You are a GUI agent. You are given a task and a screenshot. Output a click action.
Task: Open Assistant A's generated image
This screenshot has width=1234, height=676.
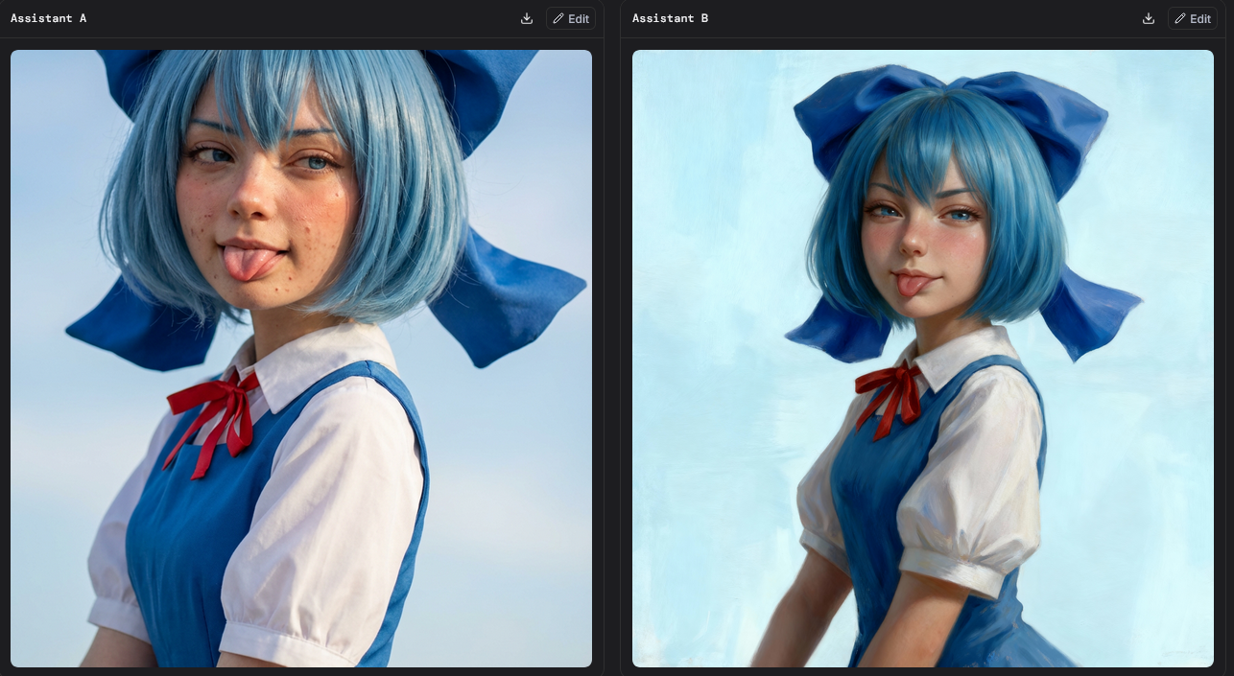point(301,359)
